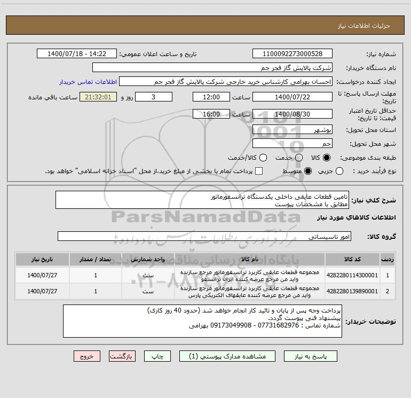Select item code 4282280114300001
The image size is (411, 398).
pos(352,275)
